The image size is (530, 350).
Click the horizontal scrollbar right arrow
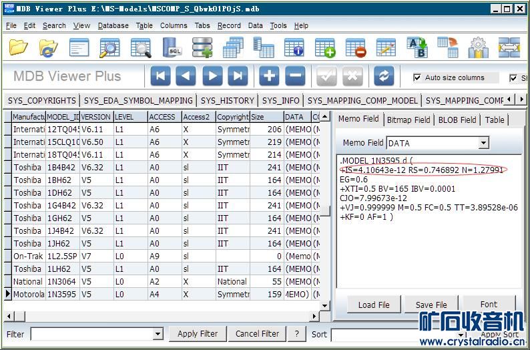point(314,316)
